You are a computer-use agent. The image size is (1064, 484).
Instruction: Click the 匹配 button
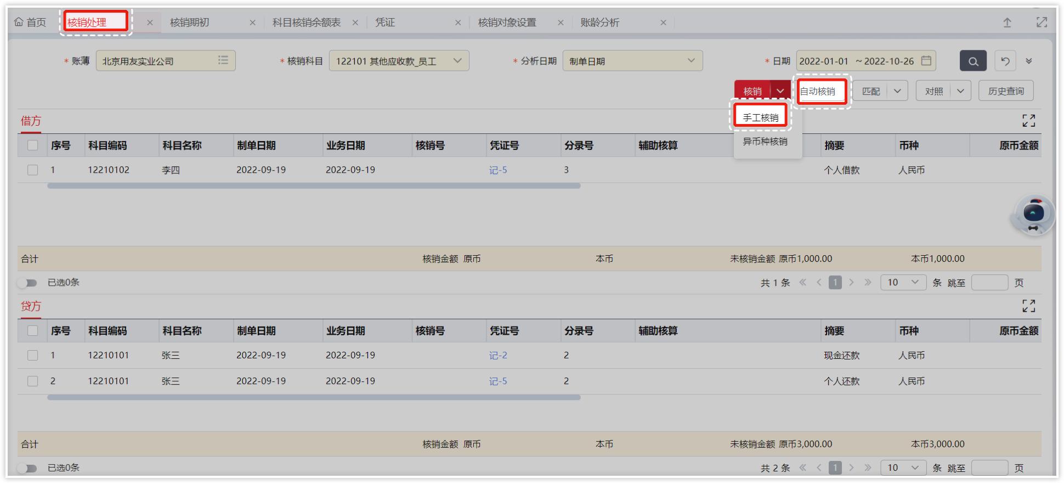pyautogui.click(x=871, y=91)
